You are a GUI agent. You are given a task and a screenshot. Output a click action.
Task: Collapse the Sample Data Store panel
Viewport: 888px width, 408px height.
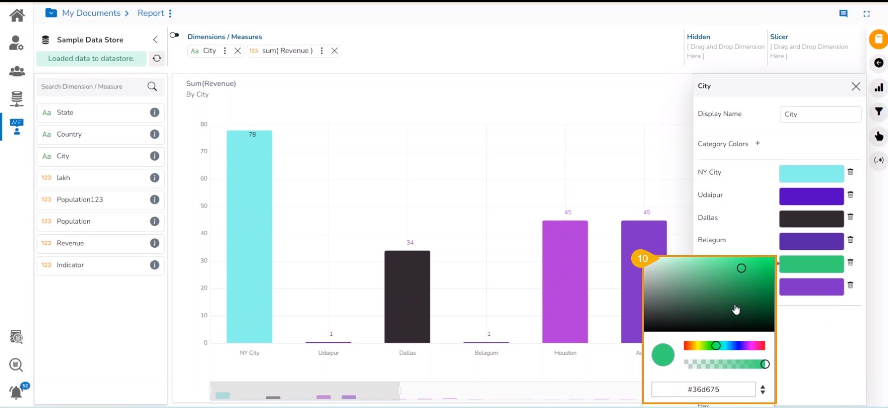155,40
